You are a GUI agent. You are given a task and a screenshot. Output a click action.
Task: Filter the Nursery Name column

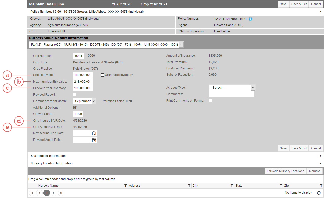click(x=125, y=186)
